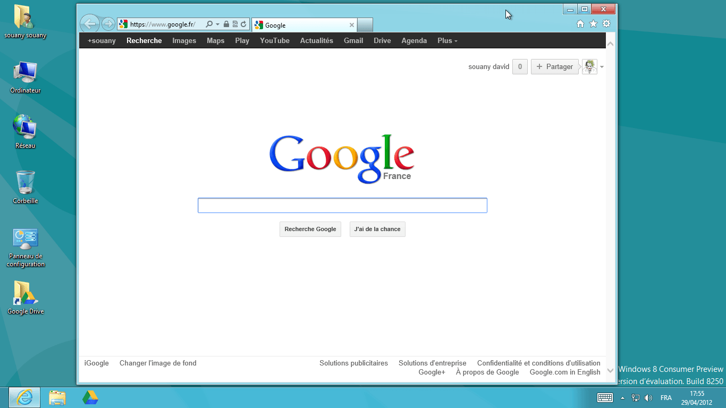Click the network tray icon
The width and height of the screenshot is (726, 408).
point(635,397)
